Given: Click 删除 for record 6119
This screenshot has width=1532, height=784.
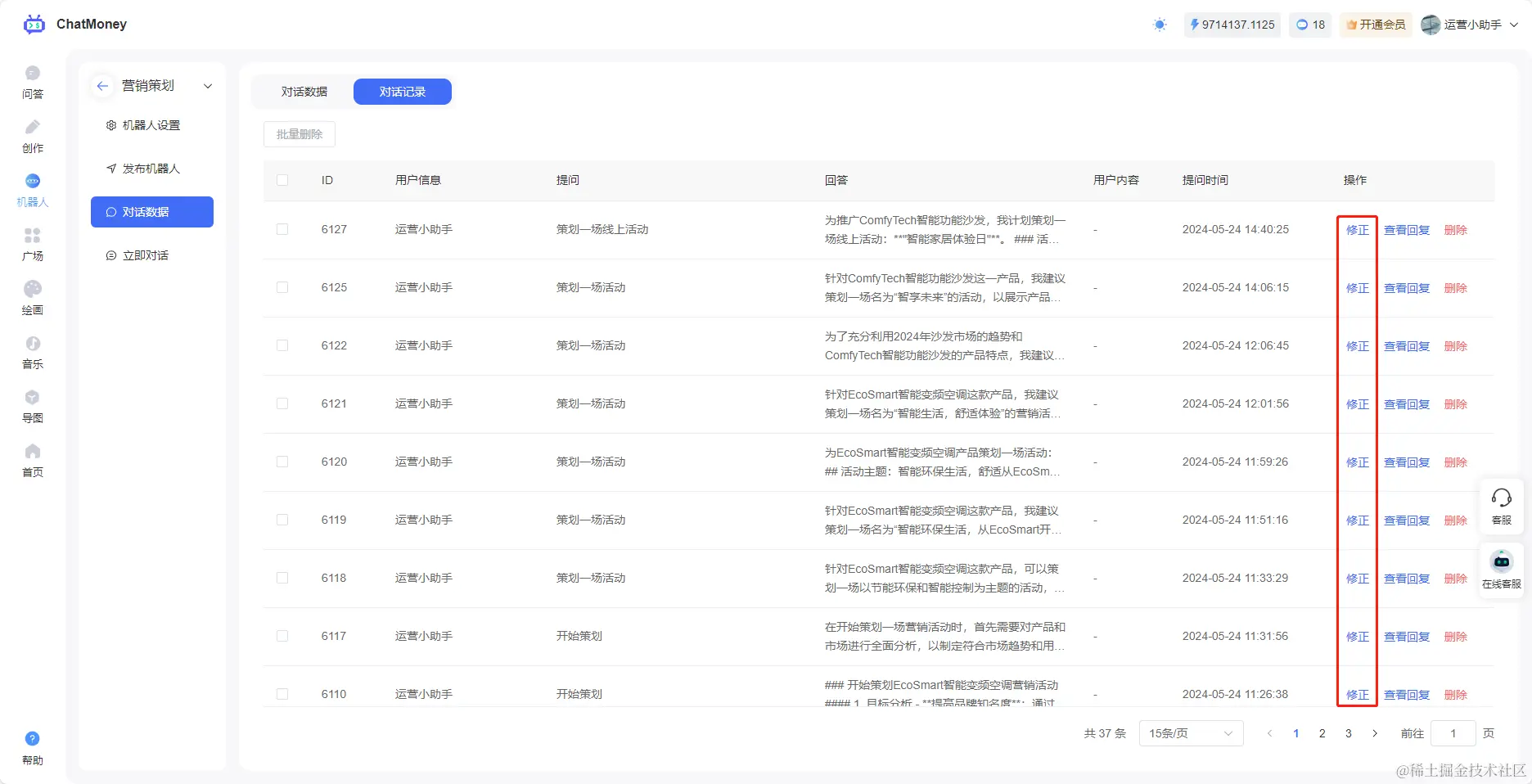Looking at the screenshot, I should click(1456, 520).
